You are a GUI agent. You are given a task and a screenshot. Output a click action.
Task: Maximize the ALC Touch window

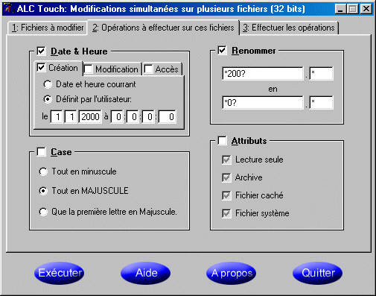(352, 9)
